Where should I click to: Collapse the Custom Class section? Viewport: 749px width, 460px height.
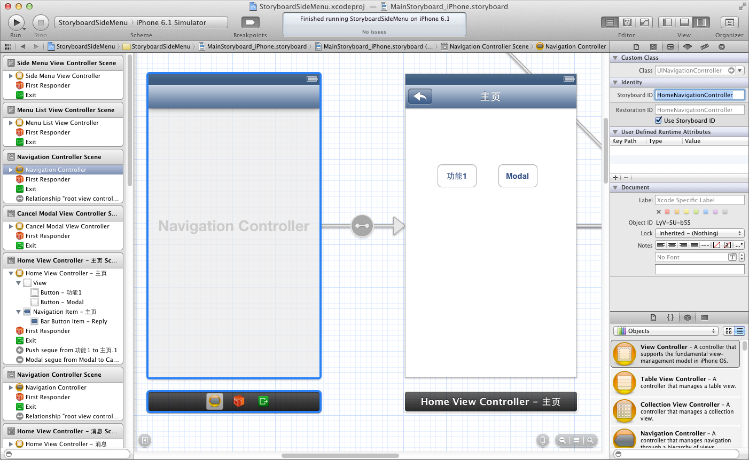[x=615, y=58]
